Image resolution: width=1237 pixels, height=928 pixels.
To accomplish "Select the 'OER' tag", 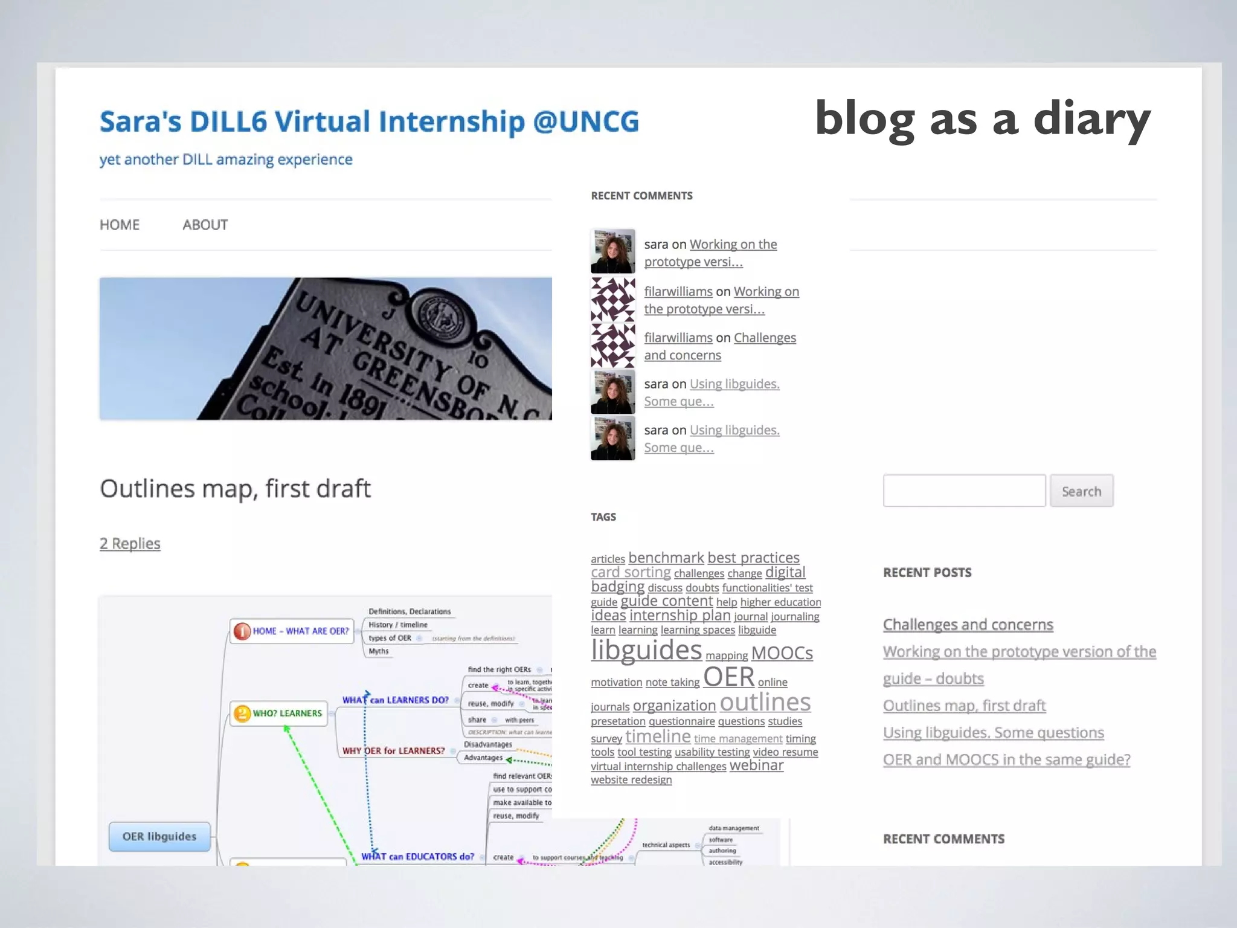I will point(728,677).
